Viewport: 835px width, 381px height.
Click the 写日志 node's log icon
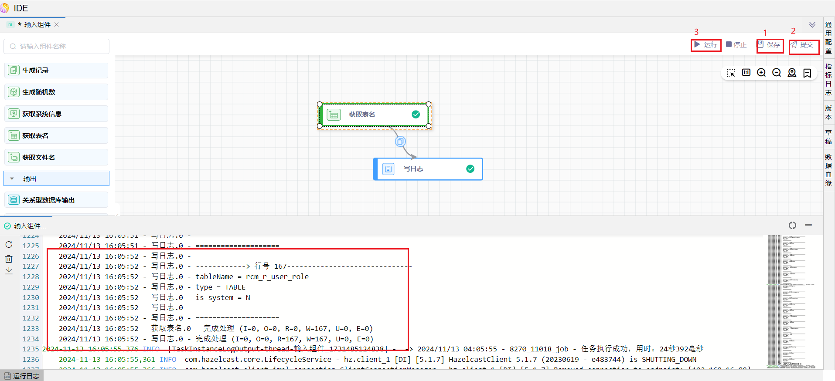pos(388,169)
